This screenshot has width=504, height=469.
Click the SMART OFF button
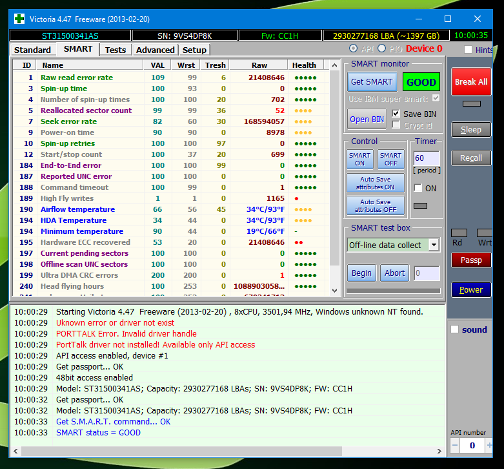tap(390, 160)
